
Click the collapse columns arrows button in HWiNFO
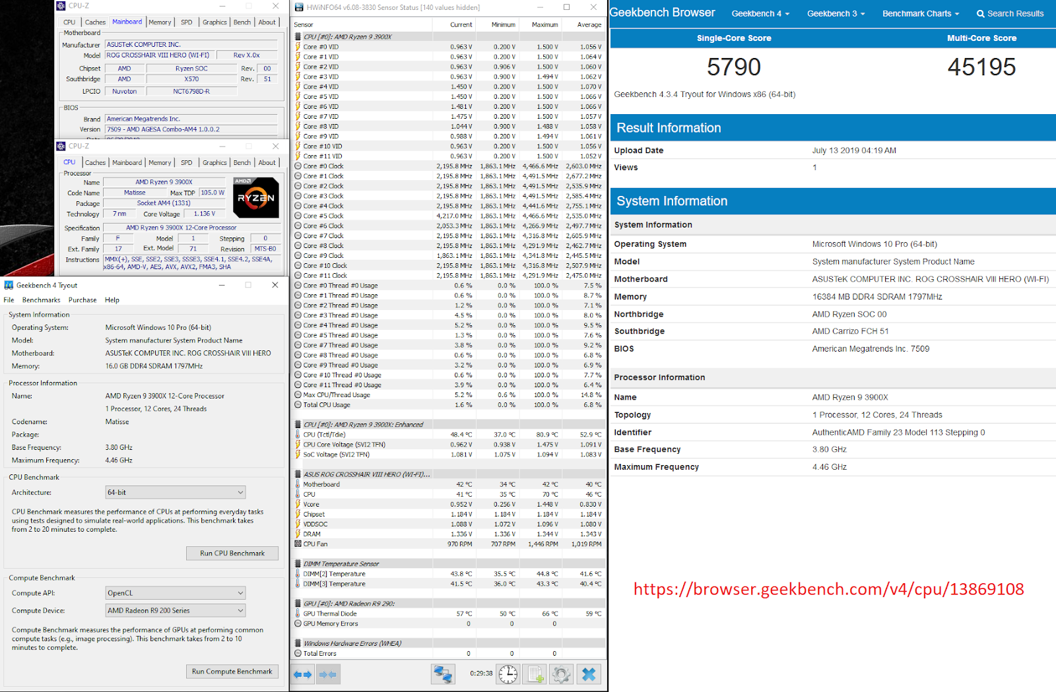(x=327, y=674)
